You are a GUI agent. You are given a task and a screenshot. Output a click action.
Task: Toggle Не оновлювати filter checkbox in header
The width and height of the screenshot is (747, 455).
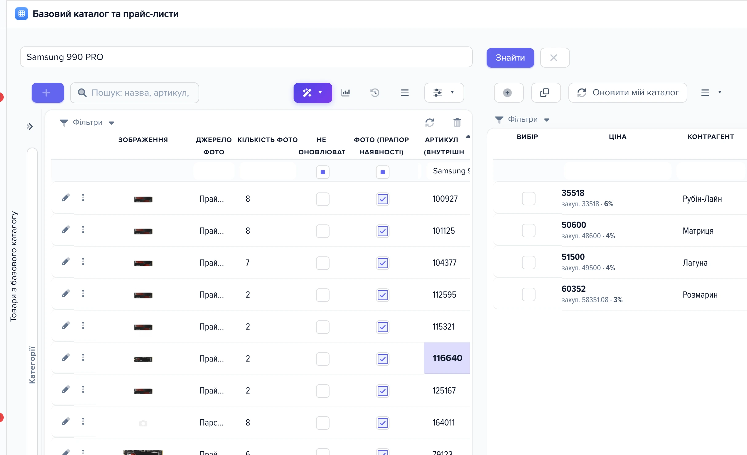[x=322, y=172]
